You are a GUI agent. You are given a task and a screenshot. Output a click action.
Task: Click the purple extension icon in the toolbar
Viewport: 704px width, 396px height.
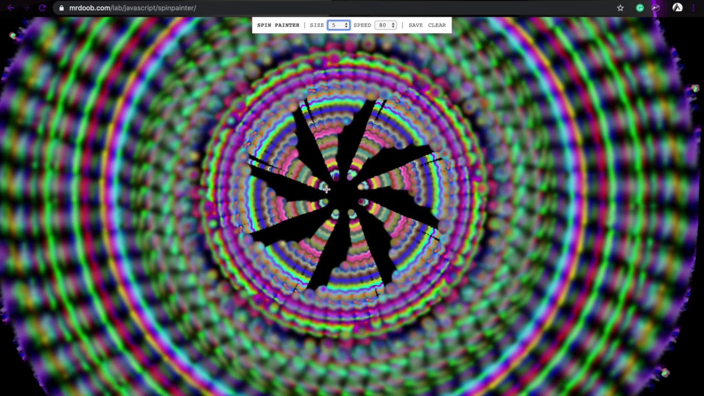(x=656, y=8)
